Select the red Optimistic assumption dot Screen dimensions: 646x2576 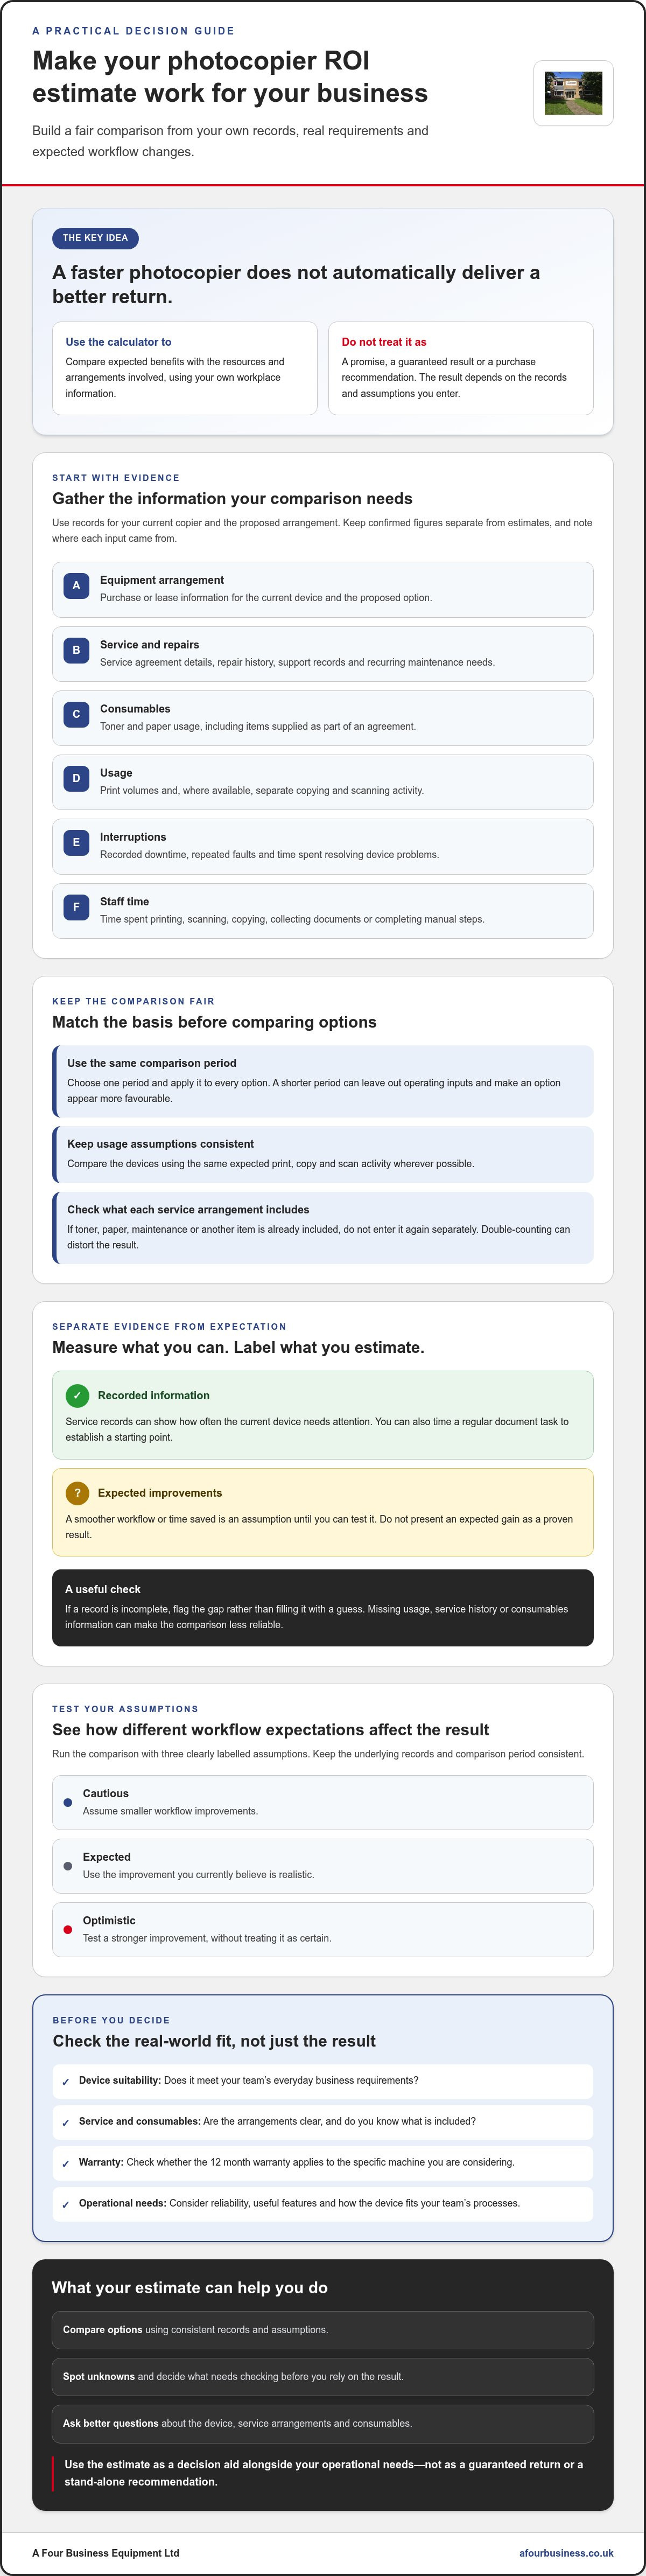click(x=68, y=1929)
